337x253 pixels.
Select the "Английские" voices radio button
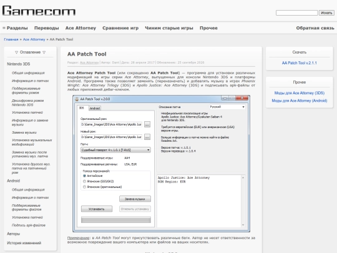(x=84, y=176)
